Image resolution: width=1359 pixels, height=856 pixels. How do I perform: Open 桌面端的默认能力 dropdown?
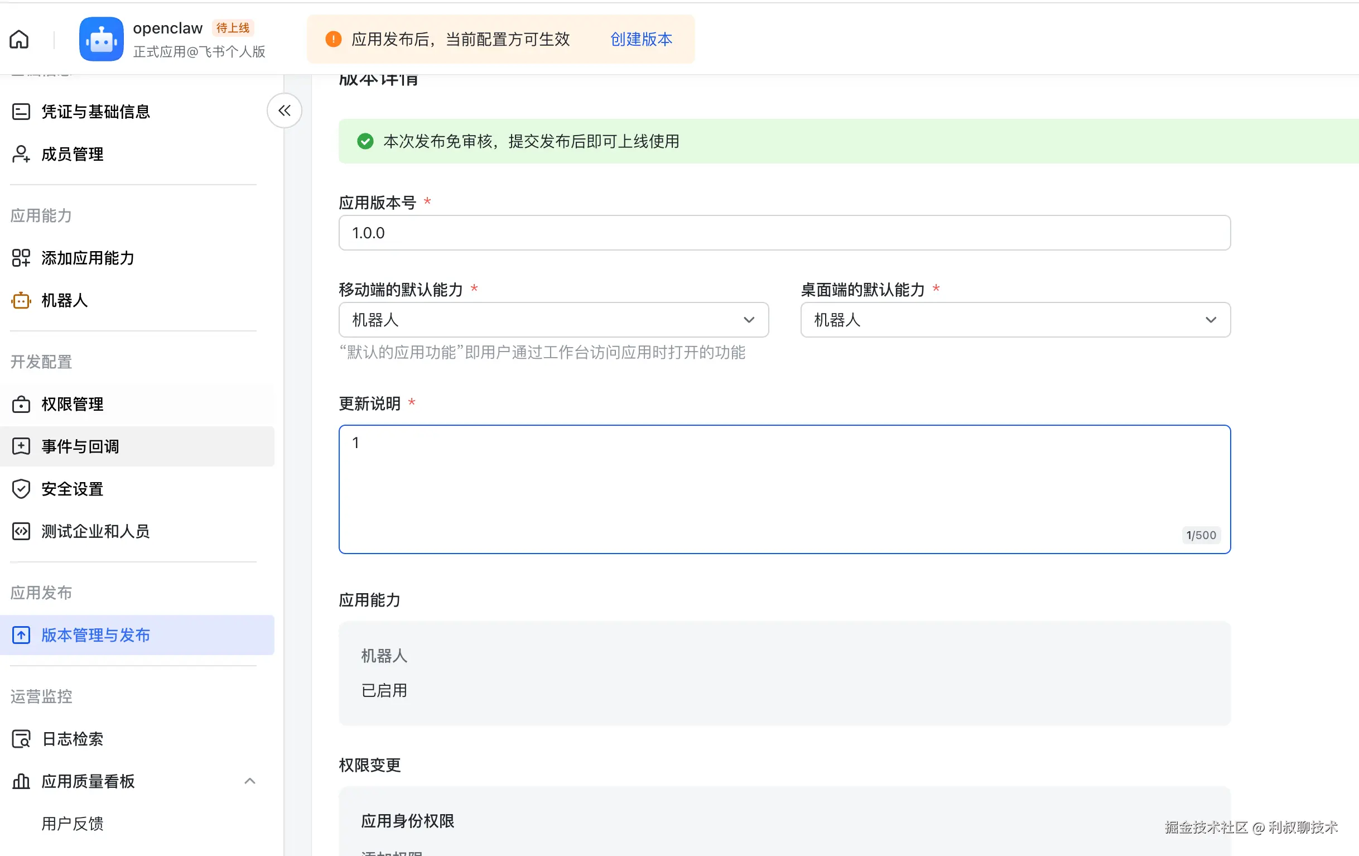click(1015, 320)
